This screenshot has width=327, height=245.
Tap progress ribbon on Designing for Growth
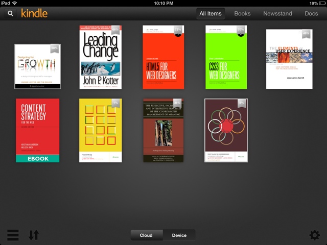point(55,48)
